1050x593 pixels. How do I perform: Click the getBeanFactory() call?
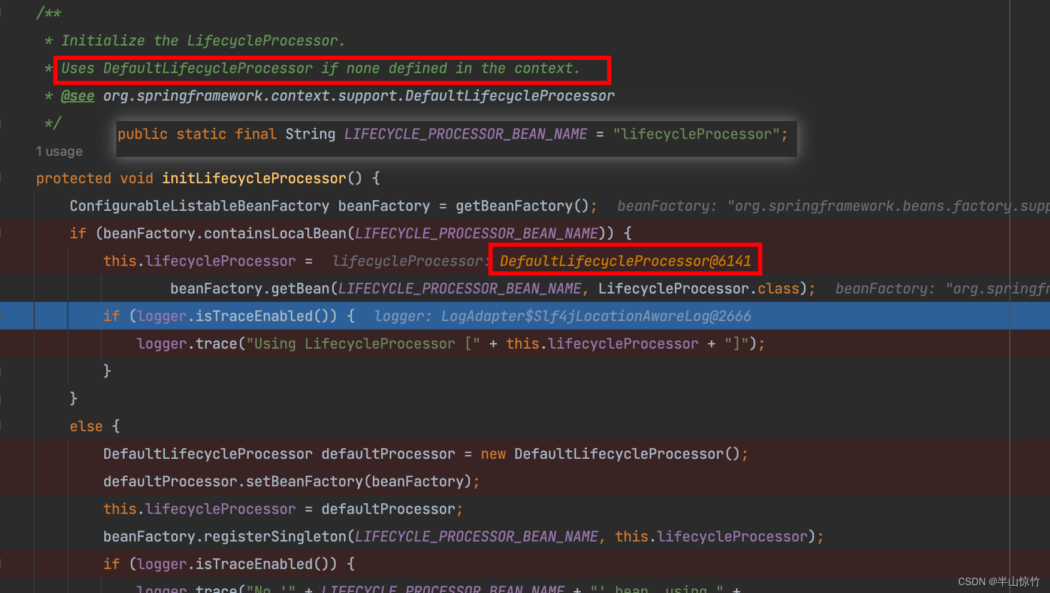click(522, 206)
